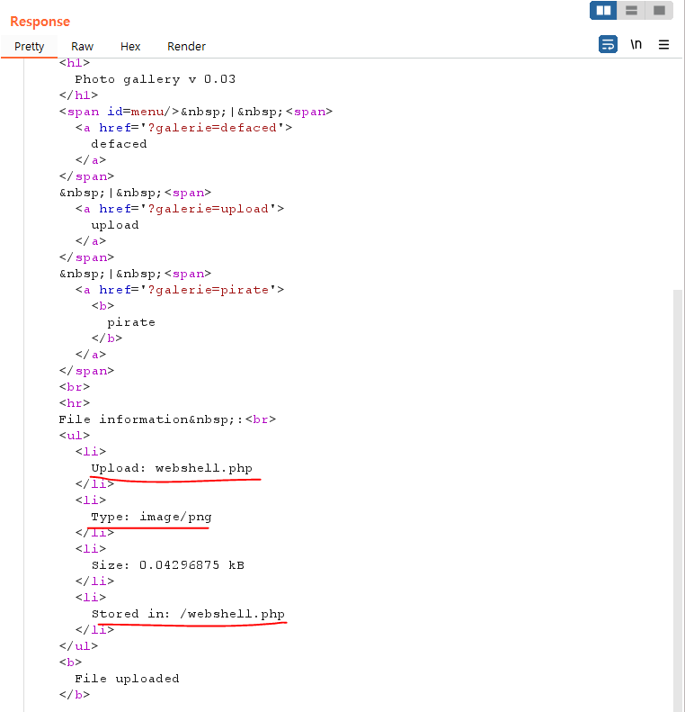Click the line 'Upload: webshell.php'

pos(172,468)
